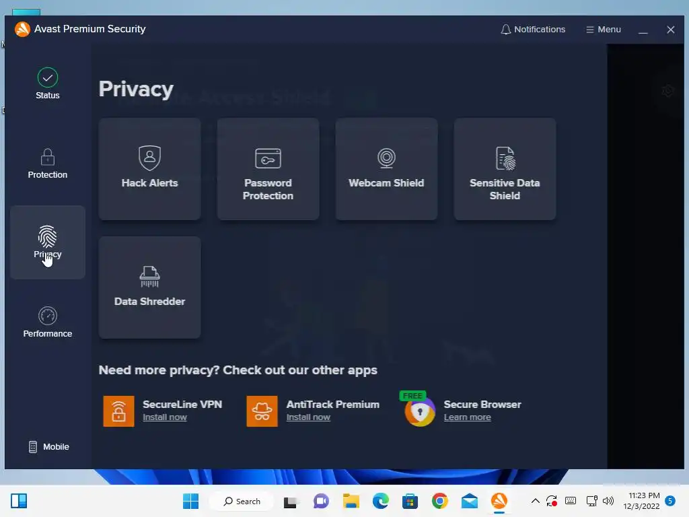
Task: Click the Avast logo in title bar
Action: tap(22, 29)
